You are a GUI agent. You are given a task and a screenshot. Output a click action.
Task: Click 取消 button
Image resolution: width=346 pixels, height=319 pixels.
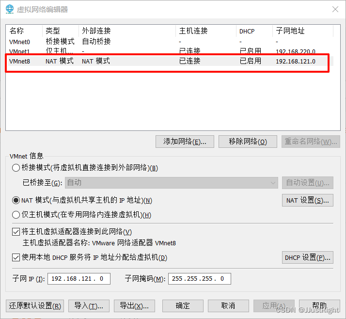tap(228, 306)
